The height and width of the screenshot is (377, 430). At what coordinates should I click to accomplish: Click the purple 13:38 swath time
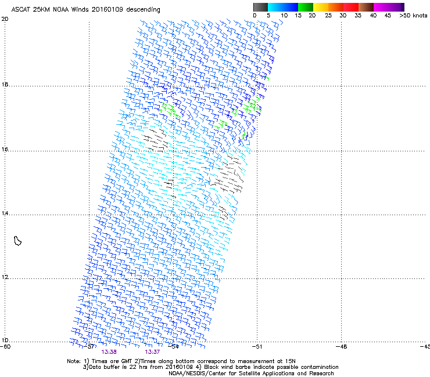coord(109,352)
